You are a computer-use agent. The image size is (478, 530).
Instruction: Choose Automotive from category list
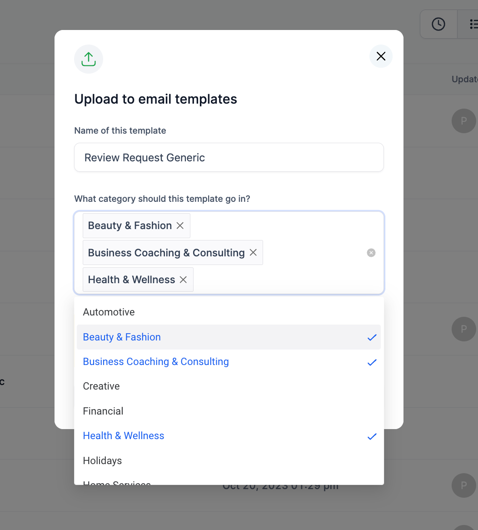[x=229, y=312]
